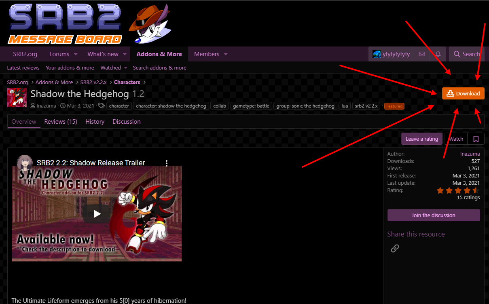Open the yfyfyfyfyfy account avatar
The height and width of the screenshot is (304, 489).
point(377,54)
